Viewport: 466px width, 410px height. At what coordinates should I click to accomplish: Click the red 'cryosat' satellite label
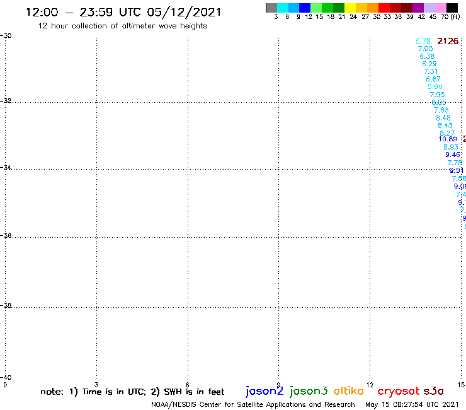(399, 391)
